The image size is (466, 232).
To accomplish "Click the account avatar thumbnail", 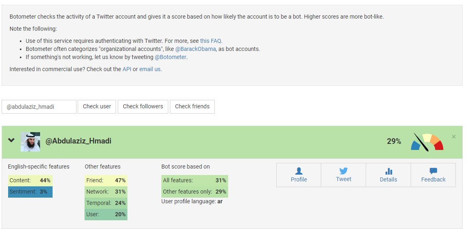I will pyautogui.click(x=30, y=141).
